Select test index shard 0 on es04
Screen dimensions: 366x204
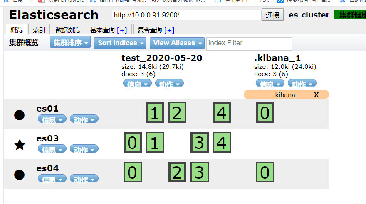pyautogui.click(x=133, y=172)
